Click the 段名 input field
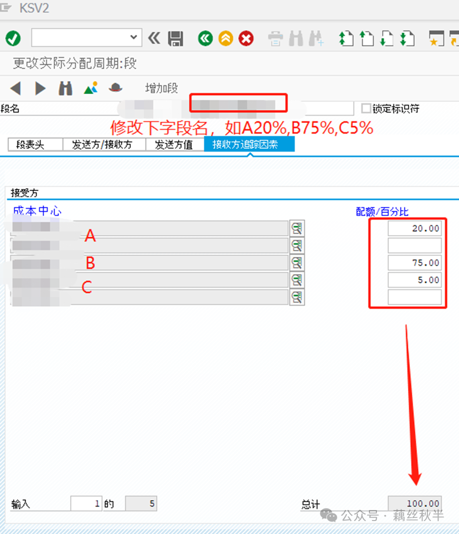The width and height of the screenshot is (459, 534). 236,109
